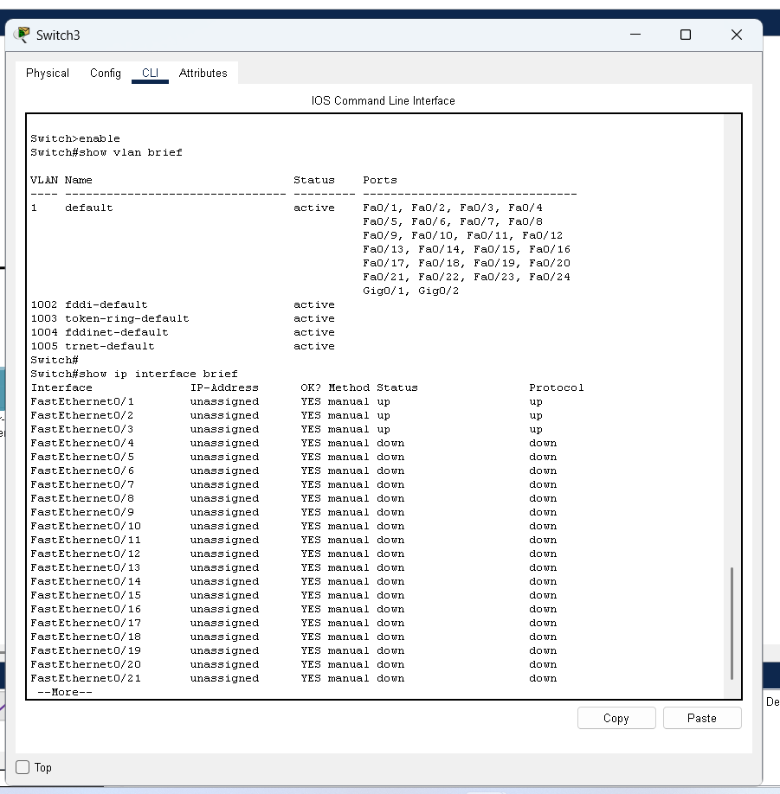The image size is (780, 794).
Task: Click the 'show vlan brief' command line
Action: pyautogui.click(x=106, y=152)
